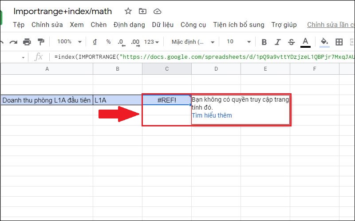355x221 pixels.
Task: Select the cell showing #REF! error
Action: (166, 100)
